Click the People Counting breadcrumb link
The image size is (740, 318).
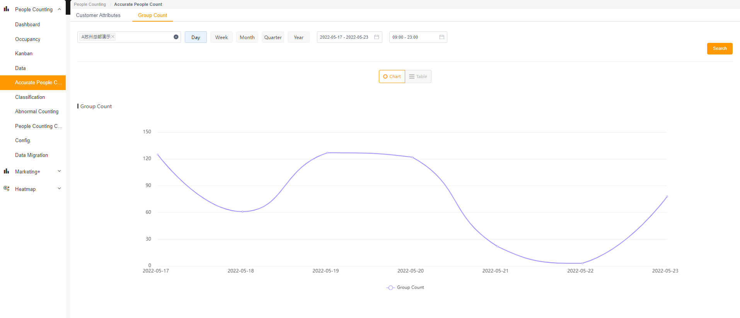90,4
